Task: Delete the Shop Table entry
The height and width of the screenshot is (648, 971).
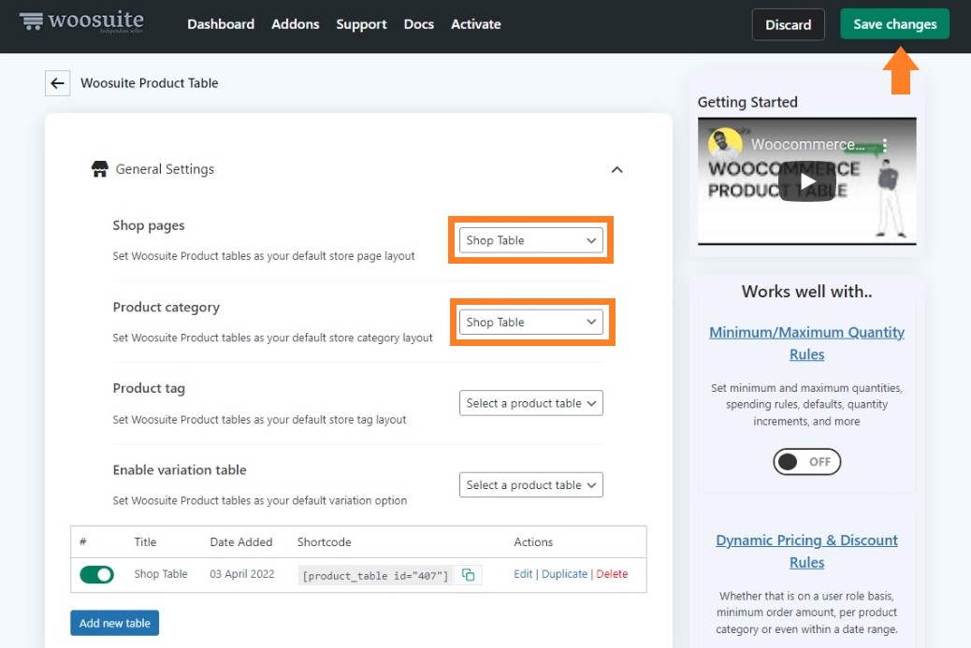Action: point(612,574)
